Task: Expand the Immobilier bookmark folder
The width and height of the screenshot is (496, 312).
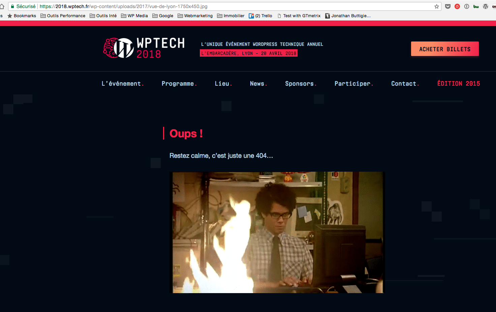Action: 231,16
